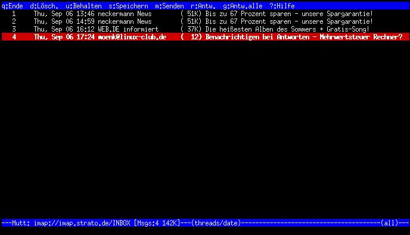
Task: Select the d:Lösch. delete hint
Action: pyautogui.click(x=44, y=6)
